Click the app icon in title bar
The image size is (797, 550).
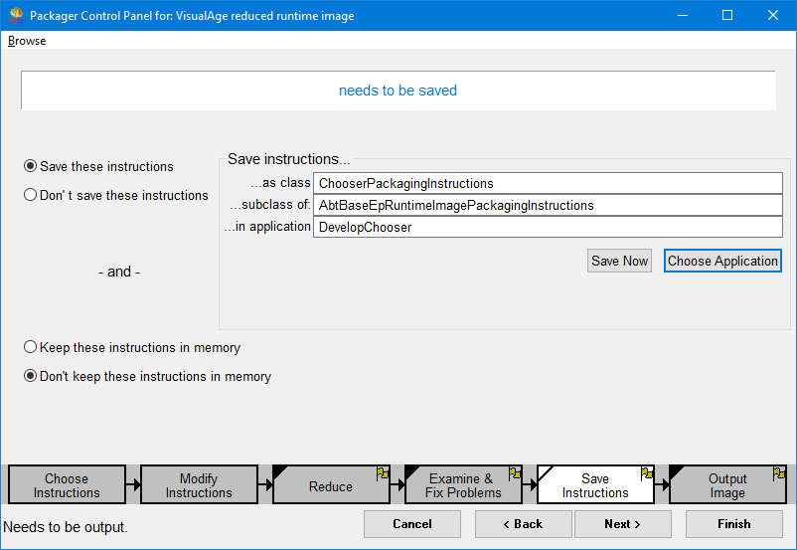pos(16,16)
